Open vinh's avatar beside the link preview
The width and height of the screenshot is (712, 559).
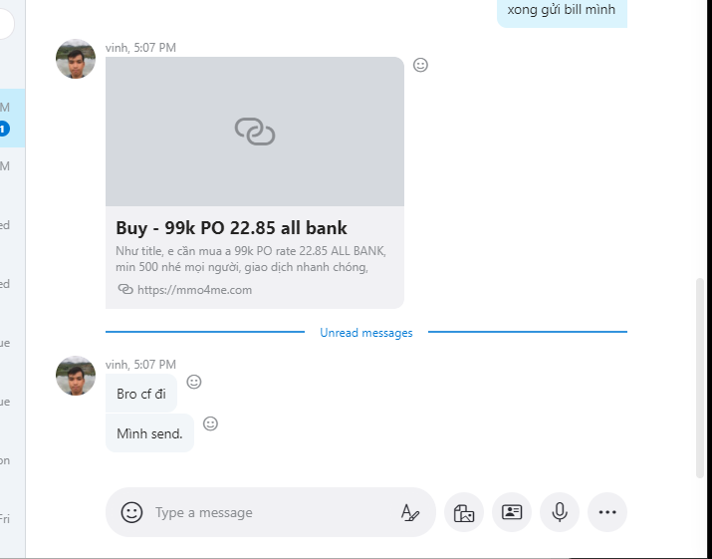[x=76, y=59]
